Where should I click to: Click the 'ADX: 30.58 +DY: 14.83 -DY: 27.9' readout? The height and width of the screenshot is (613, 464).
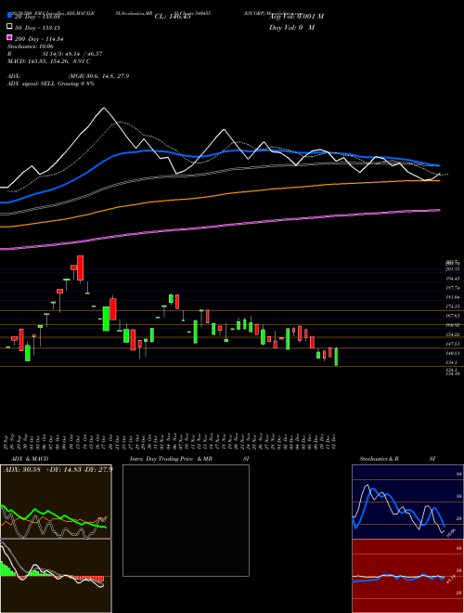(58, 469)
